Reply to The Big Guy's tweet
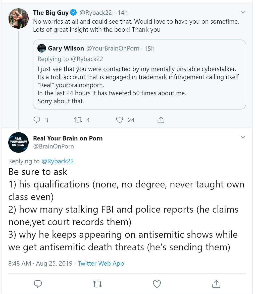 click(37, 120)
